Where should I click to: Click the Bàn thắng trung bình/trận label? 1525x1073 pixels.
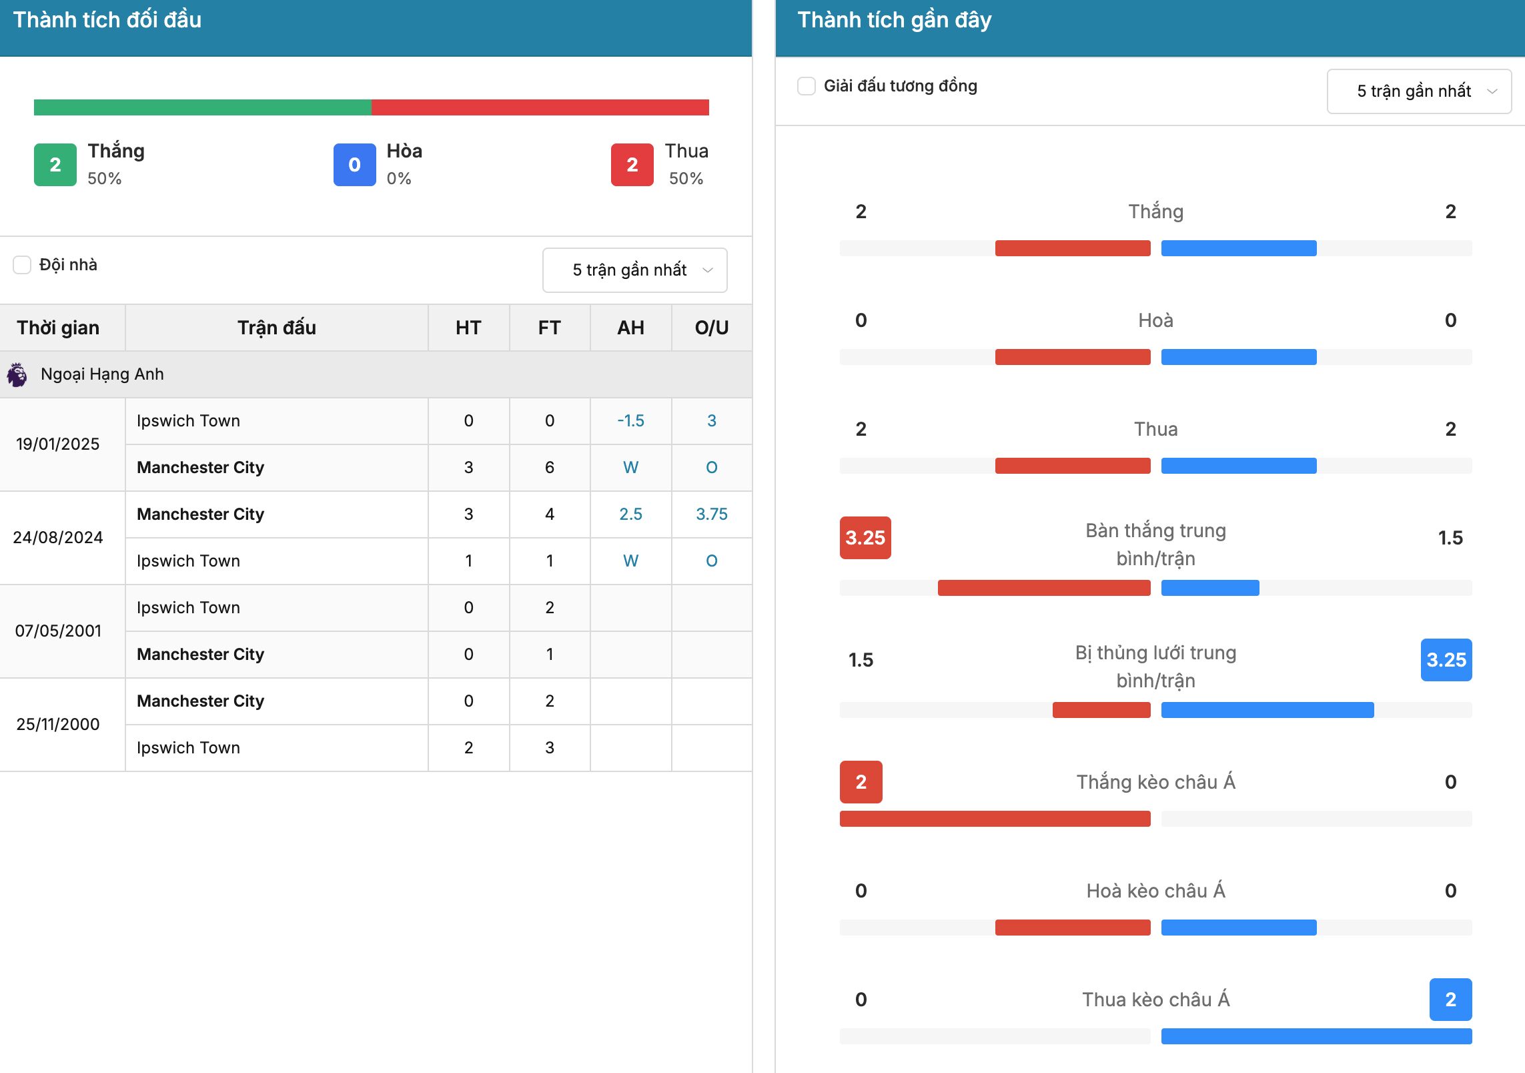point(1156,545)
